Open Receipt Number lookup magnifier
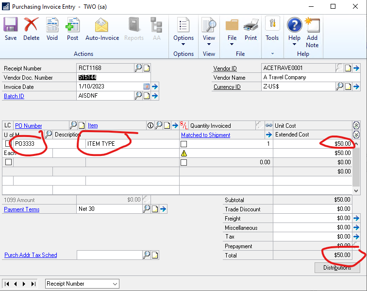Viewport: 367px width, 291px height. point(138,68)
